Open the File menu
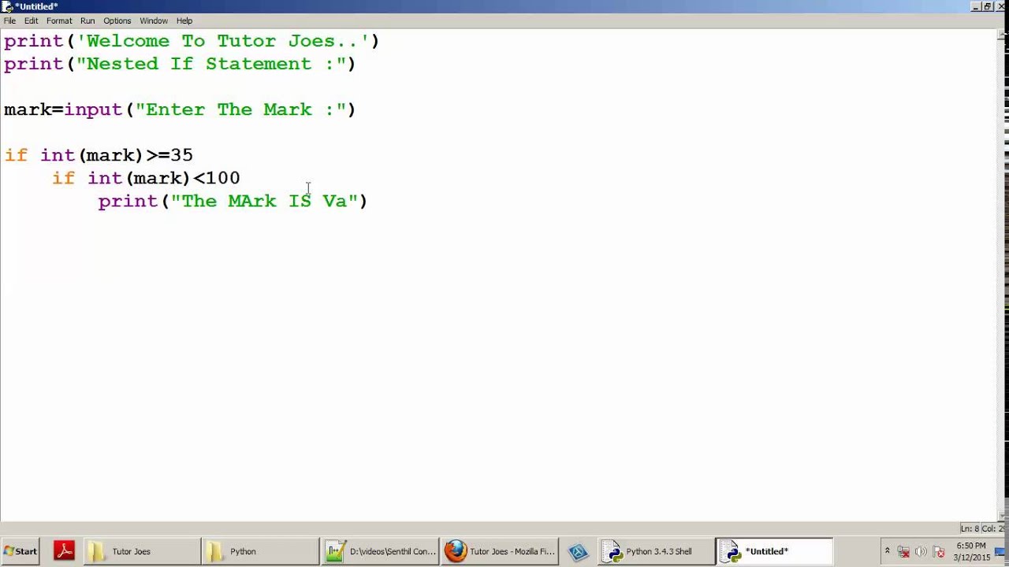1009x567 pixels. point(9,20)
